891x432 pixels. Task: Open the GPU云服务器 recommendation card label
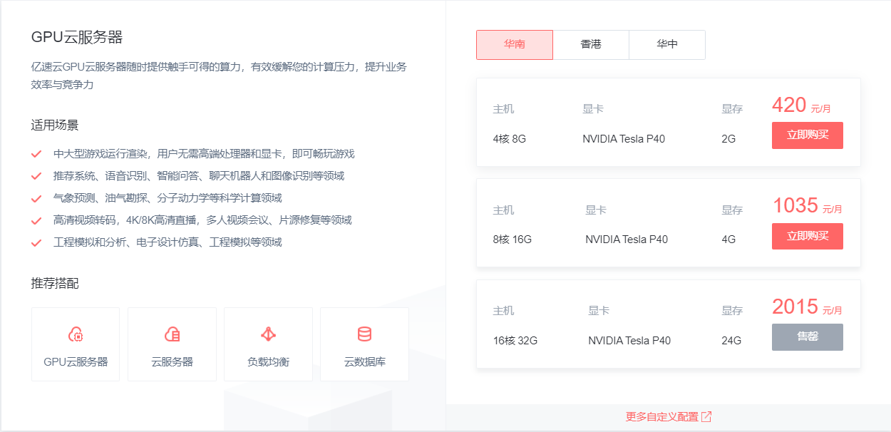point(76,361)
